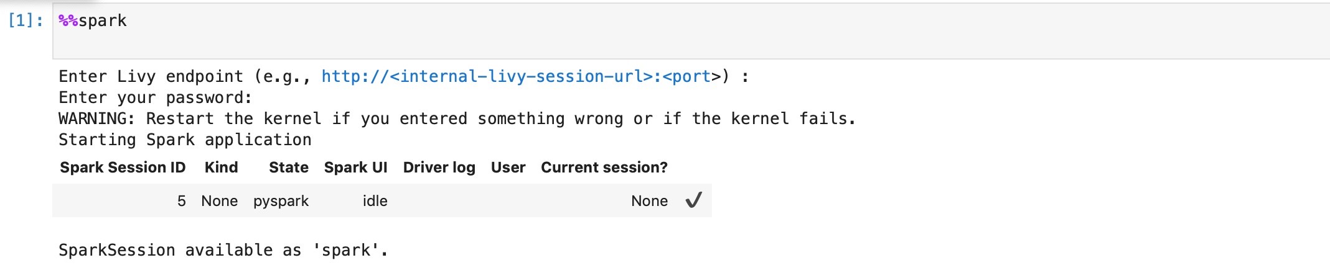Click the current session checkmark icon
The width and height of the screenshot is (1330, 273).
click(693, 200)
